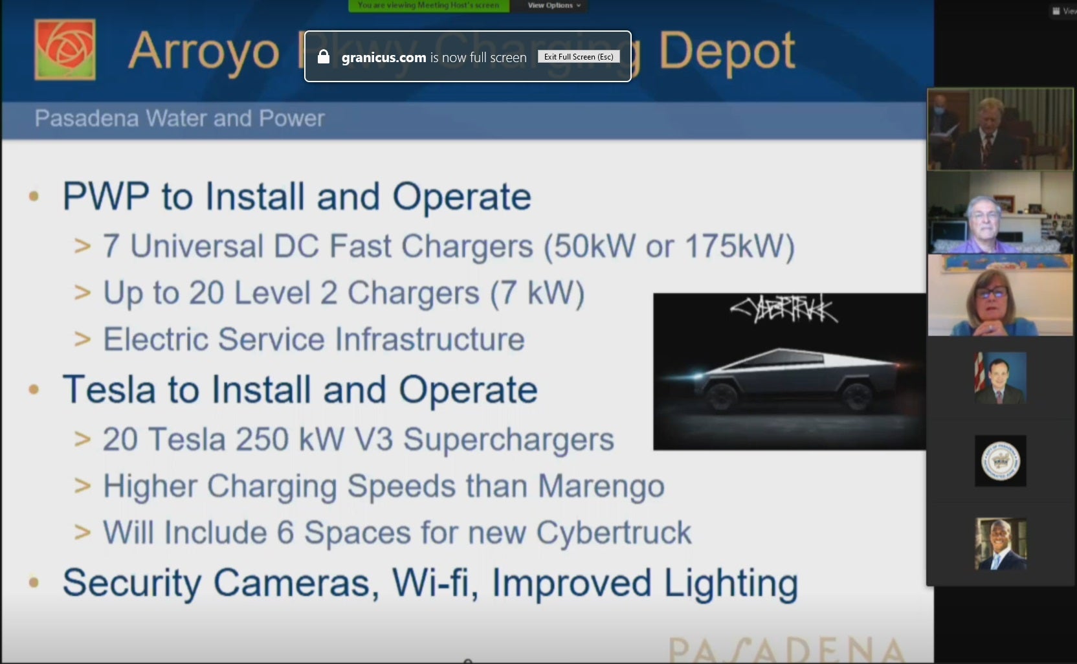Click 'Security Cameras, Wi-fi, Improved Lighting'
Screen dimensions: 1077x664
click(430, 583)
